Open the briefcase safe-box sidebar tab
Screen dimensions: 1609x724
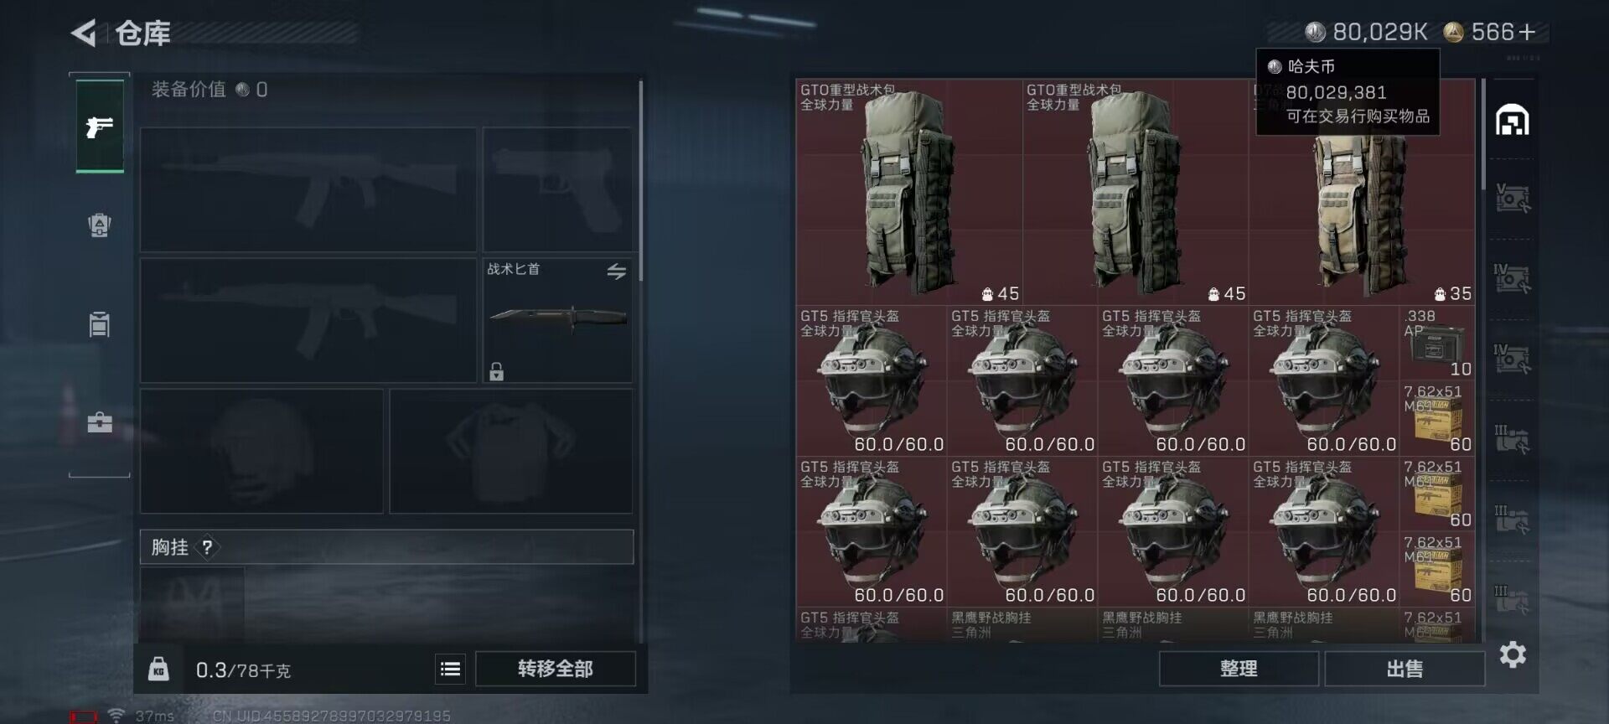(100, 421)
